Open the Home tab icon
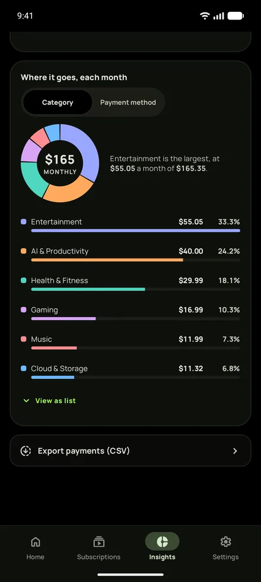The height and width of the screenshot is (582, 261). click(35, 542)
